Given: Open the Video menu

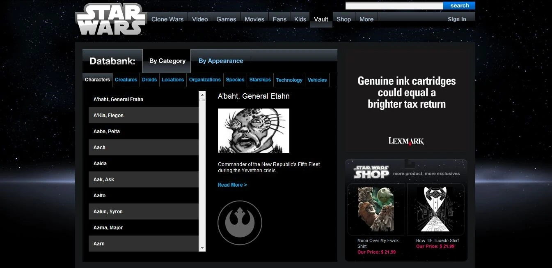Looking at the screenshot, I should tap(200, 19).
